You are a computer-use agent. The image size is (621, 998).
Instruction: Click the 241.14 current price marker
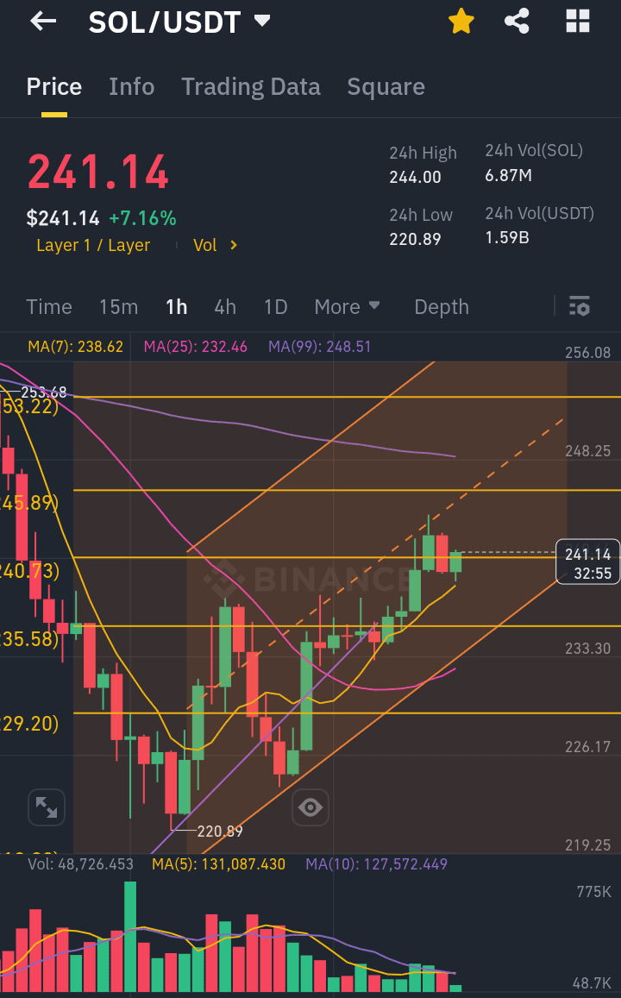tap(588, 562)
